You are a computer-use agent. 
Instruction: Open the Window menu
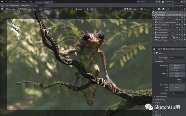coord(24,2)
